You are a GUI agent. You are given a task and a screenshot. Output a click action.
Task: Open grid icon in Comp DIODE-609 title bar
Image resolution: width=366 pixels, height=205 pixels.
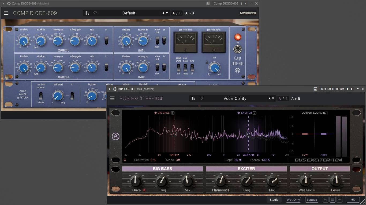(x=208, y=3)
